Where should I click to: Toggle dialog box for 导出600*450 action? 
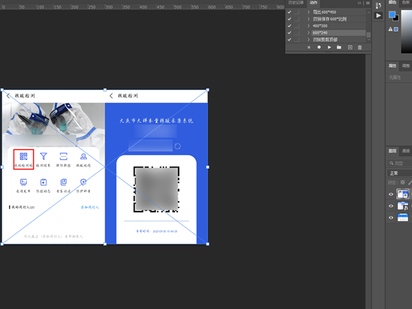[x=297, y=12]
